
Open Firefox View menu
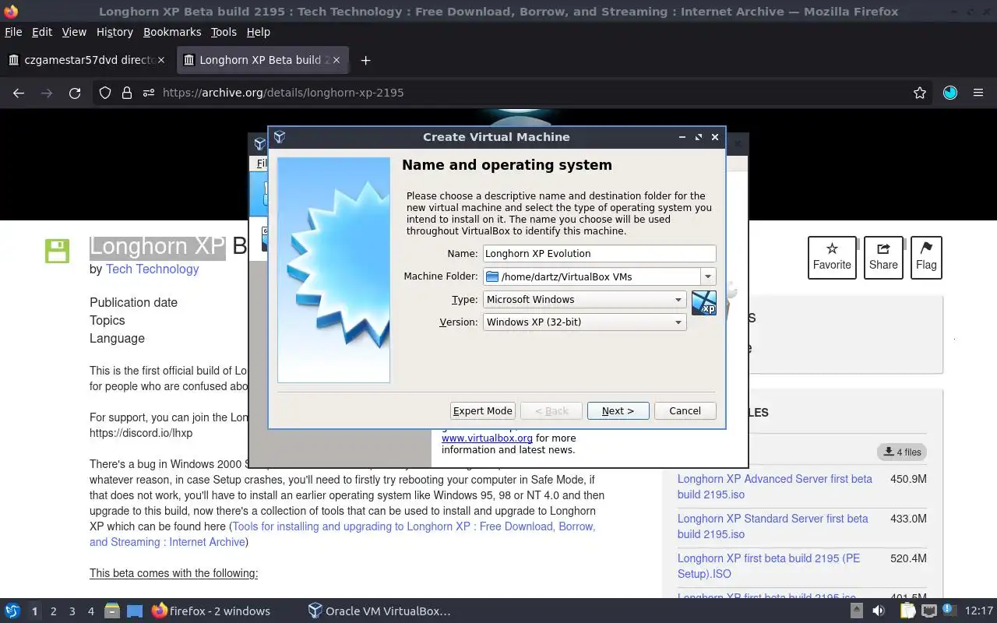coord(74,32)
